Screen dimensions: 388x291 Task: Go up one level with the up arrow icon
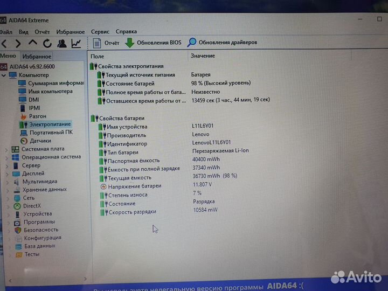point(33,43)
